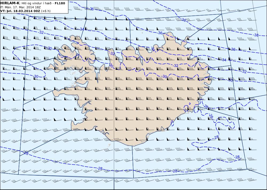Click the -30 isotherm label over northeast Iceland land
The image size is (267, 190).
(x=164, y=77)
